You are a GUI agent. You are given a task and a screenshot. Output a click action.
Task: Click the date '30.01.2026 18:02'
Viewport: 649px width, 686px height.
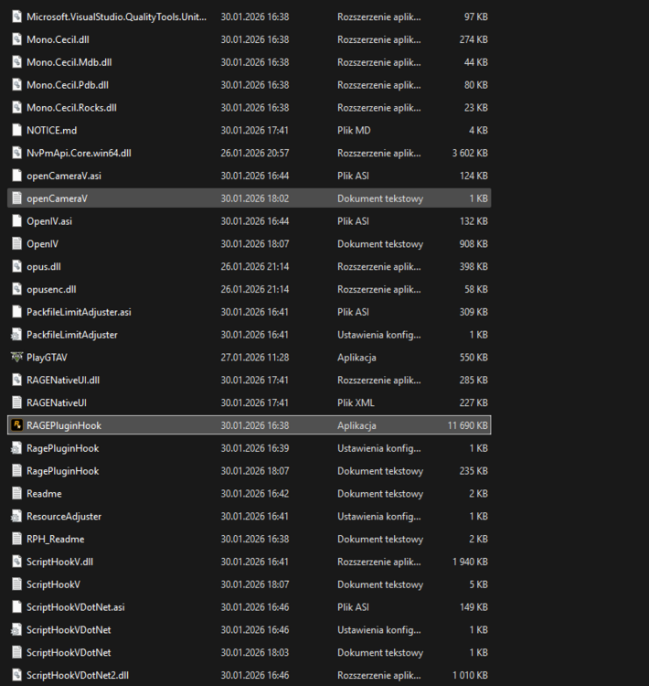(x=254, y=198)
